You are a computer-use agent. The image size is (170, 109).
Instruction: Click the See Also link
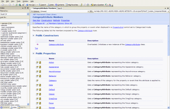[36, 20]
